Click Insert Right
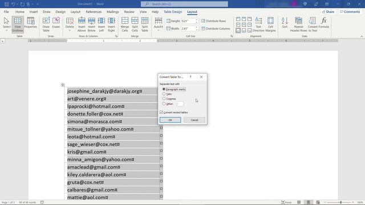This screenshot has height=205, width=365. pyautogui.click(x=111, y=24)
